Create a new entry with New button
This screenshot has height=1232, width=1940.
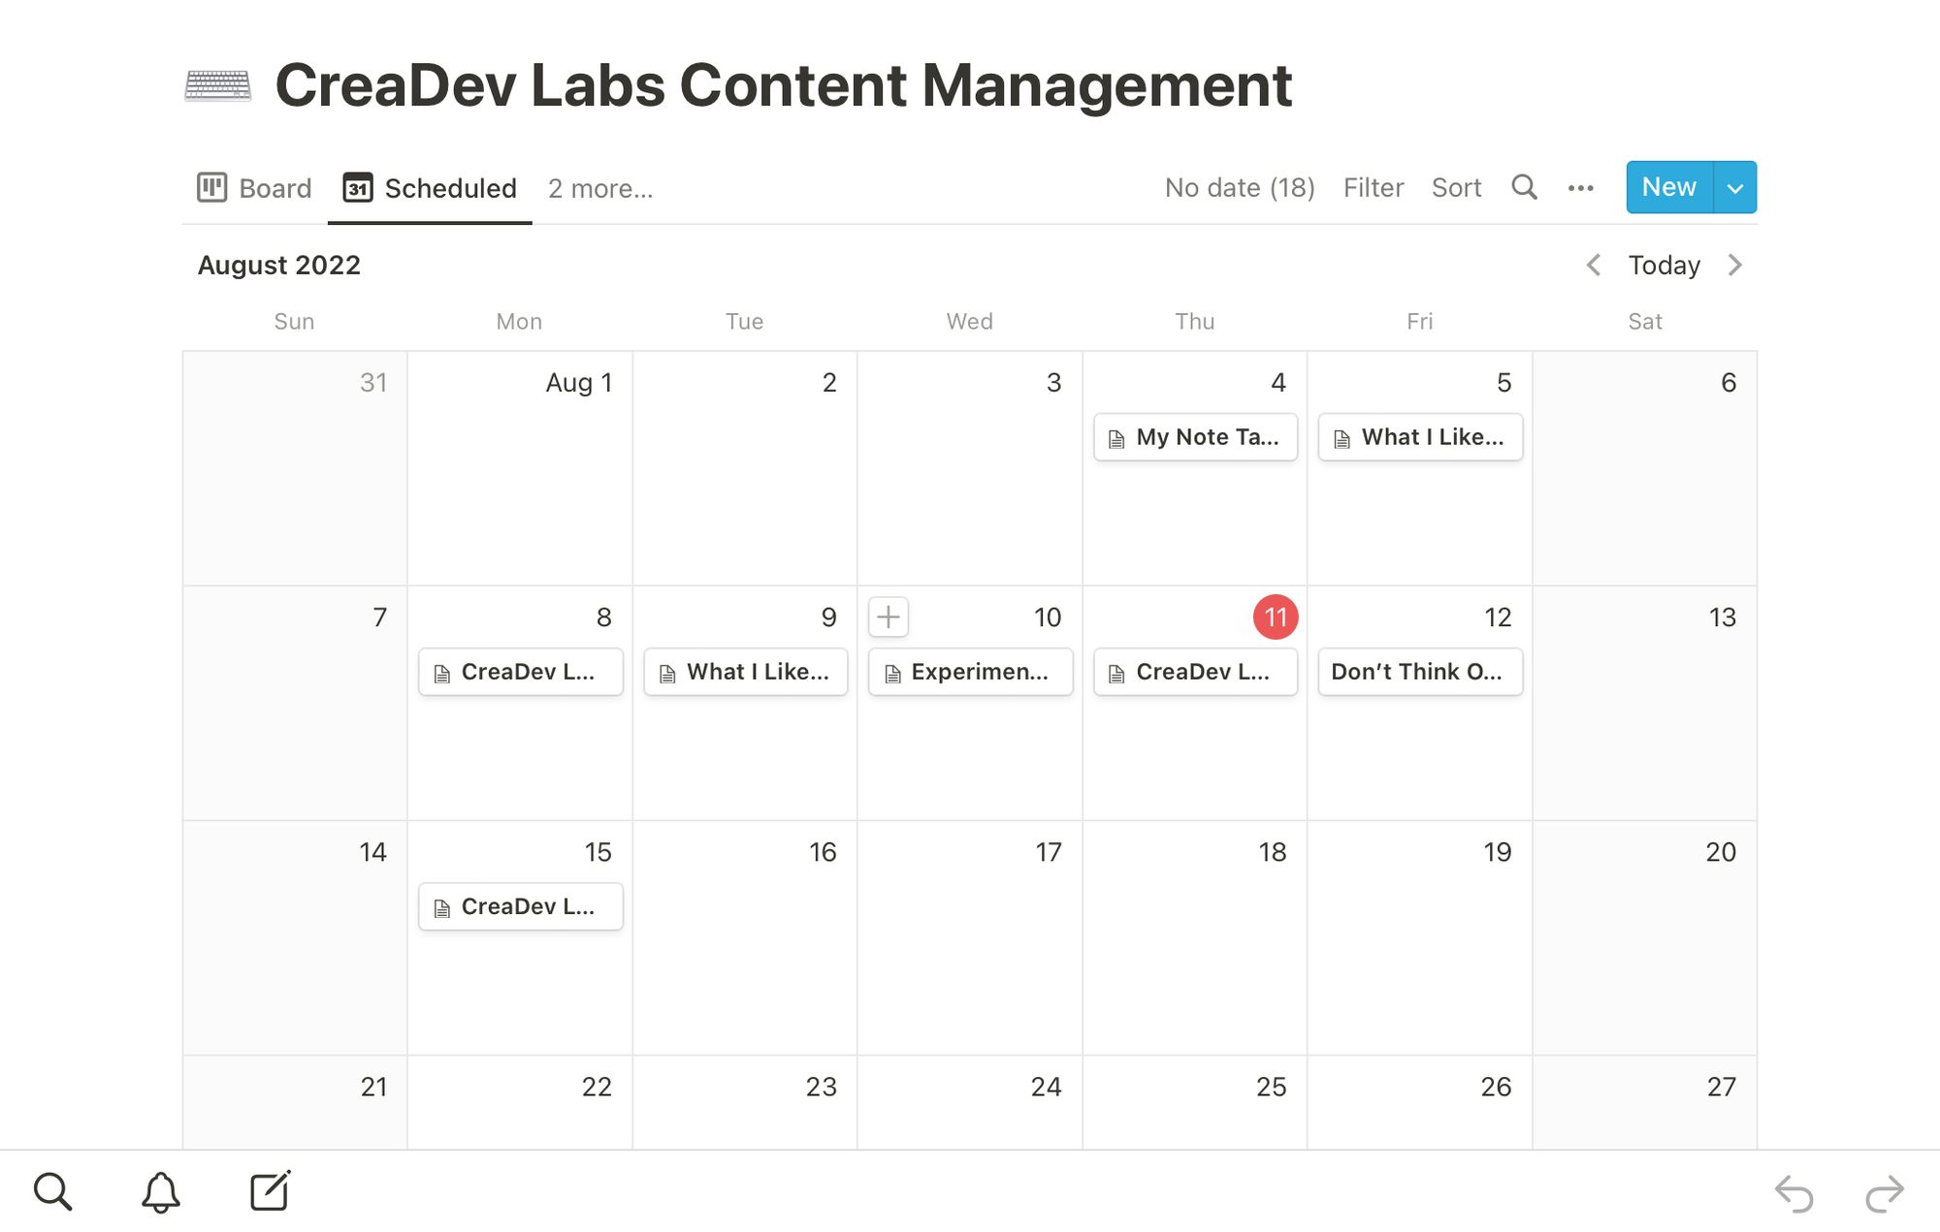coord(1669,187)
